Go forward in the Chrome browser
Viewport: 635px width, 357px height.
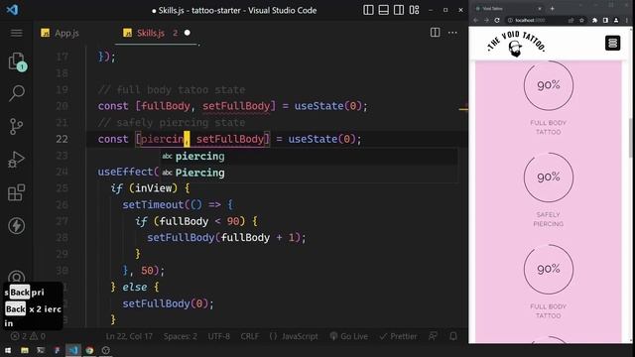pyautogui.click(x=486, y=20)
